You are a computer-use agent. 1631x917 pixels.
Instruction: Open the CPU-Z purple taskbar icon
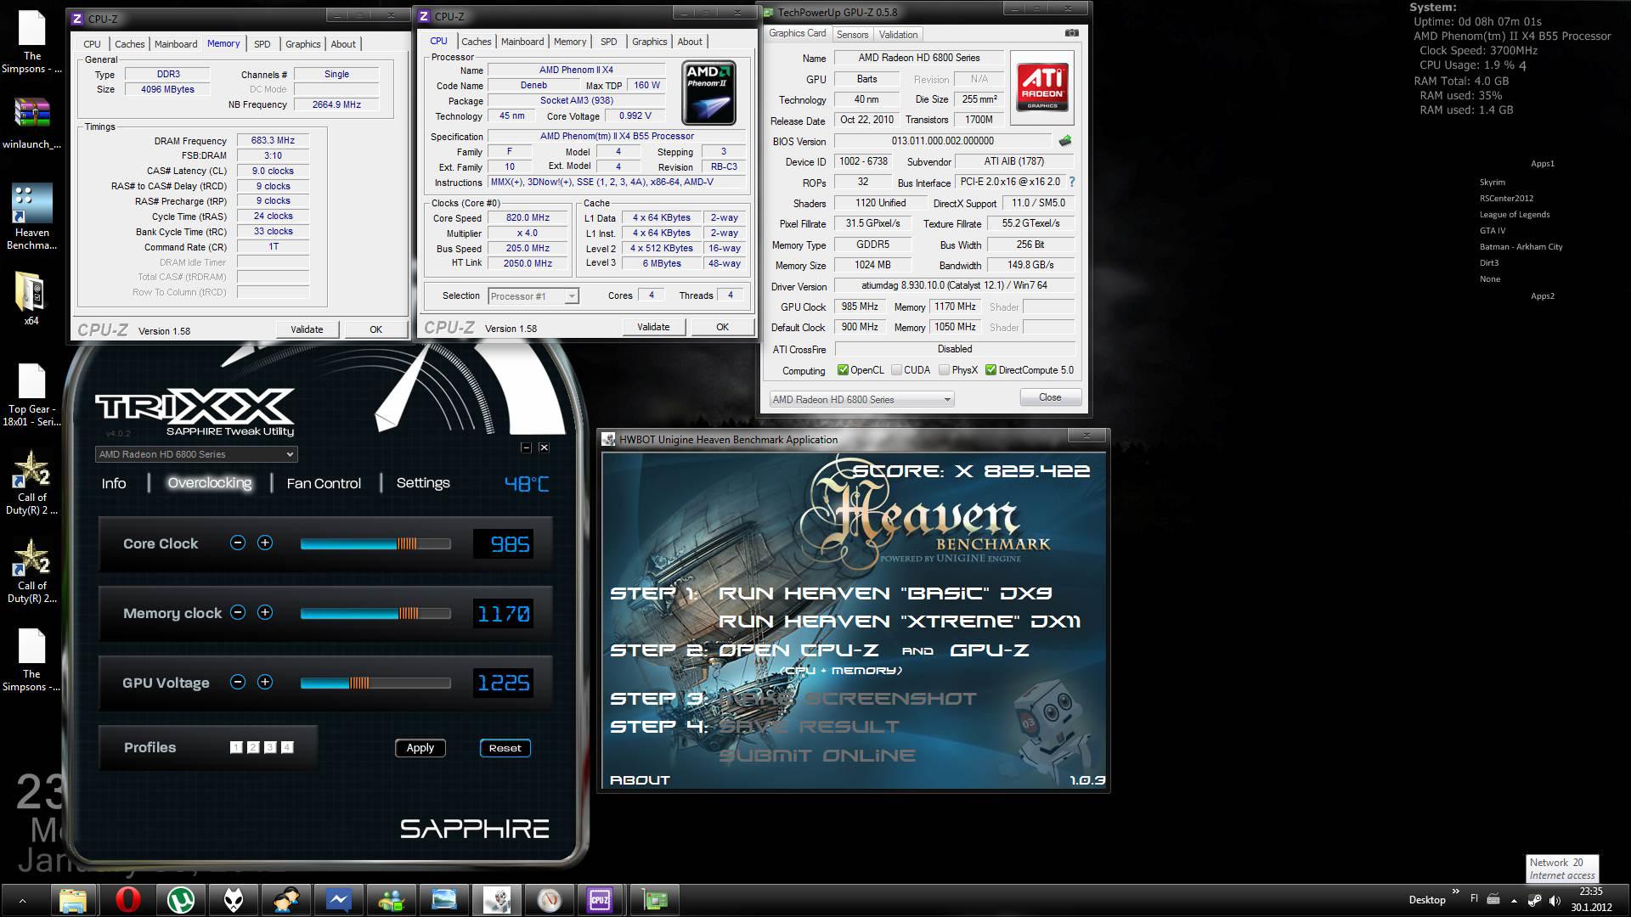pyautogui.click(x=600, y=899)
